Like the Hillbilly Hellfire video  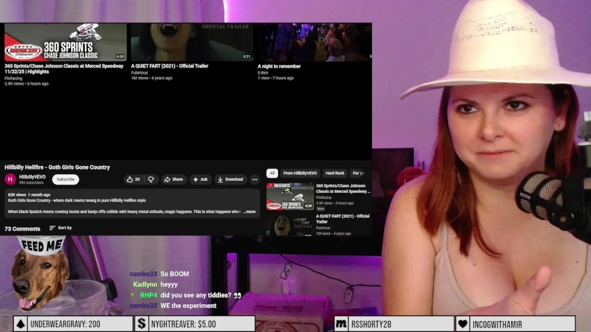133,179
